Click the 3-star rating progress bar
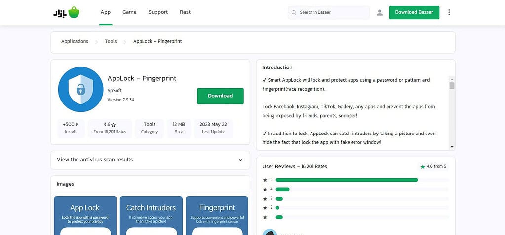 (x=362, y=199)
